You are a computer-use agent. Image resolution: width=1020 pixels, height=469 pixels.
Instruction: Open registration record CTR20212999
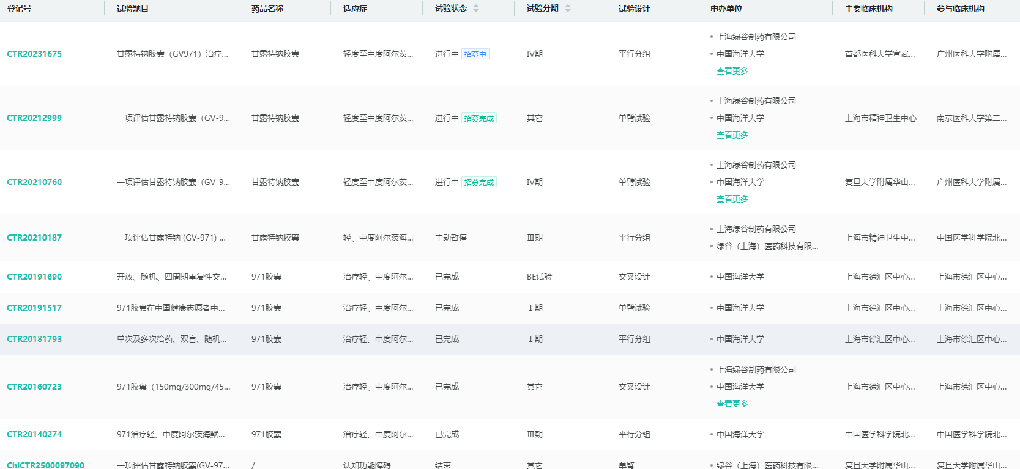click(34, 118)
